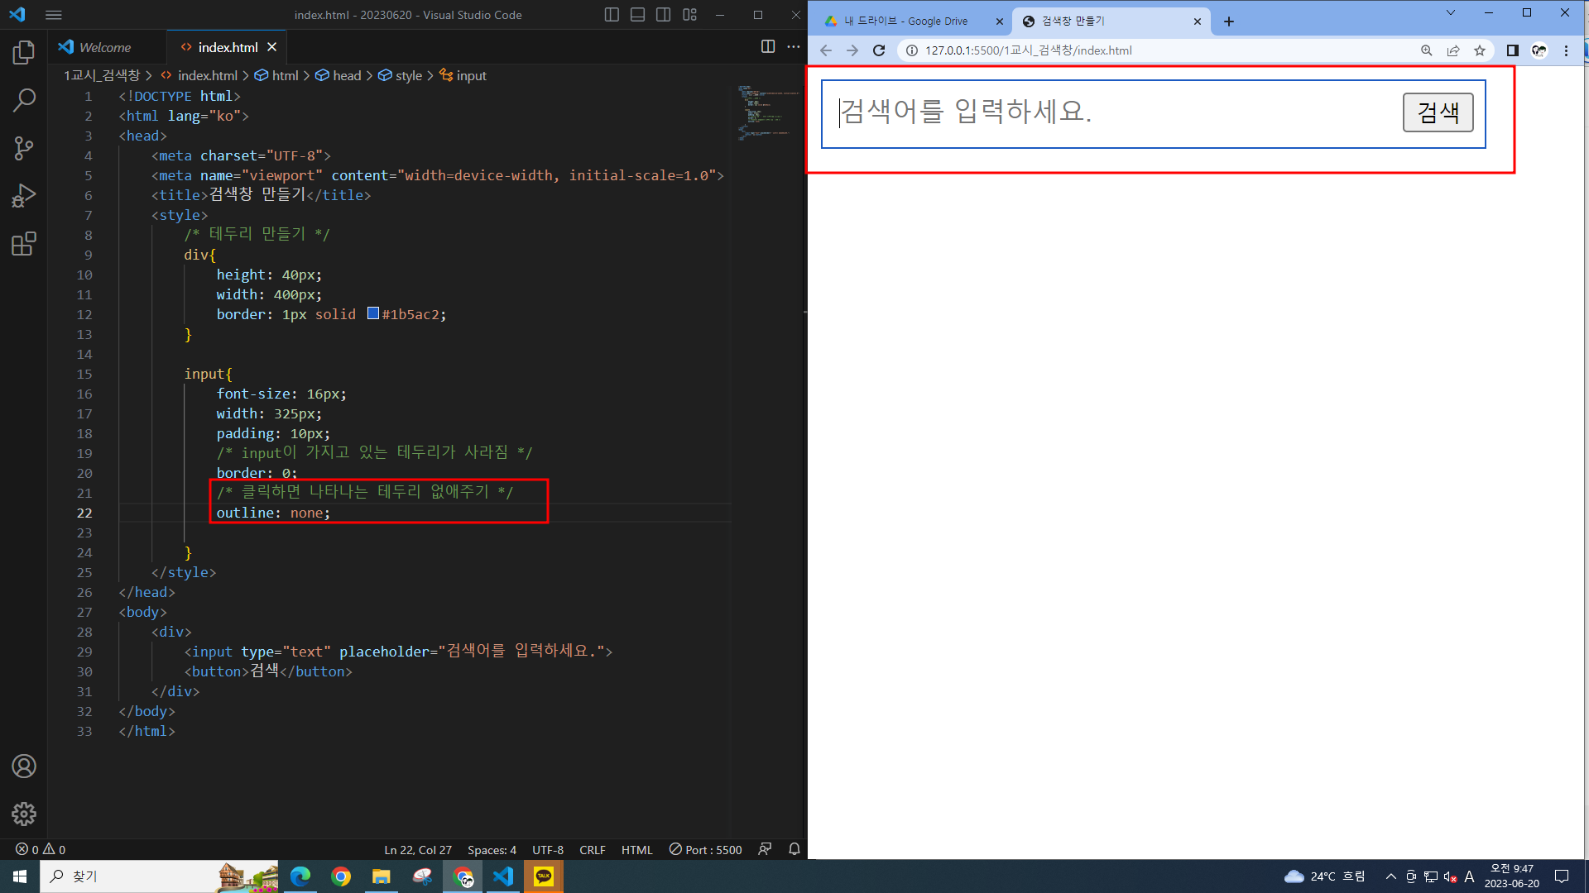
Task: Open editor More Actions ellipsis menu
Action: 794,47
